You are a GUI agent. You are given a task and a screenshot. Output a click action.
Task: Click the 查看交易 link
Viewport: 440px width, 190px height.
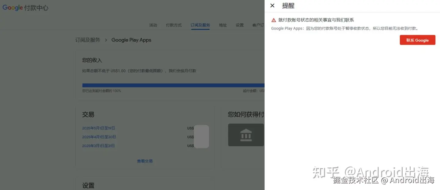click(145, 161)
